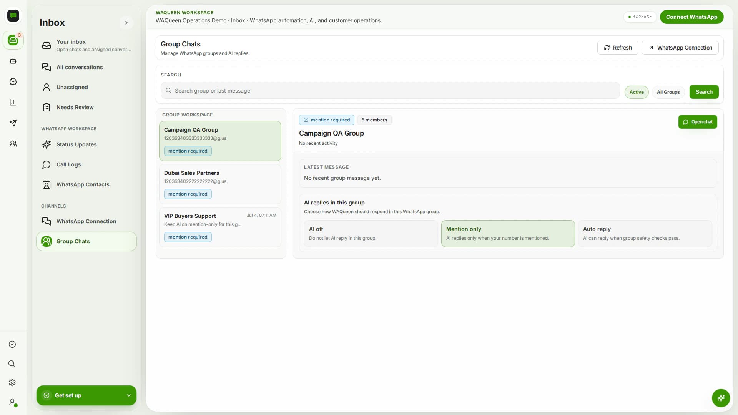Image resolution: width=738 pixels, height=415 pixels.
Task: Open the Needs Review view
Action: point(86,107)
